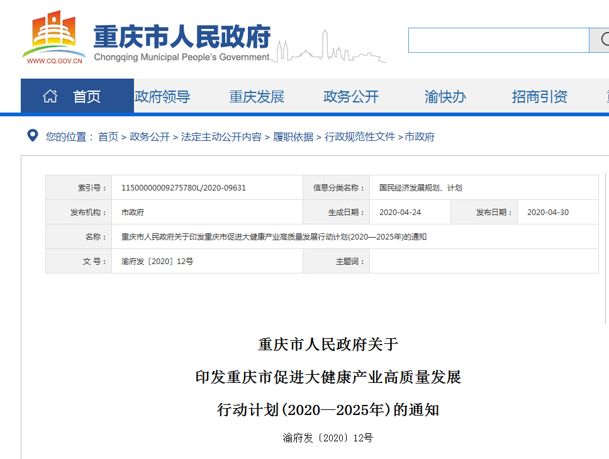Go to the 重庆发展 navigation section
Viewport: 609px width, 459px height.
pyautogui.click(x=257, y=97)
